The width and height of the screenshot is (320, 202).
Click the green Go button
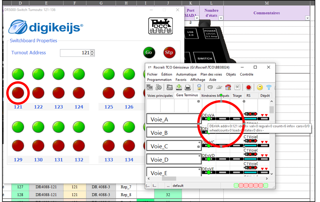click(149, 52)
